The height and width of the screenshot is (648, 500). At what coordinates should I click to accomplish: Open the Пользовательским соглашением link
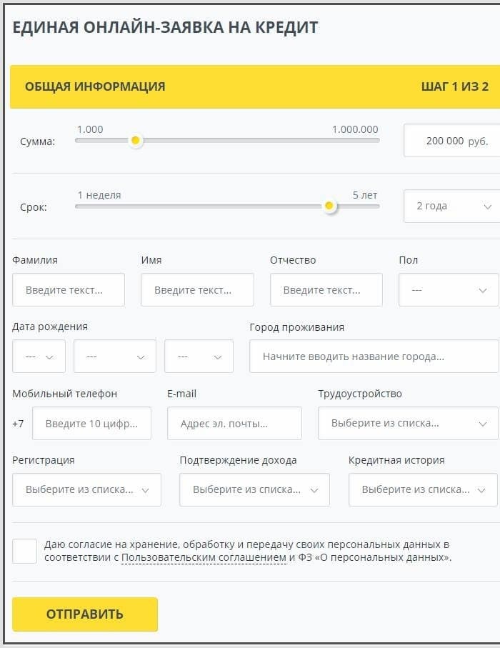pyautogui.click(x=204, y=557)
